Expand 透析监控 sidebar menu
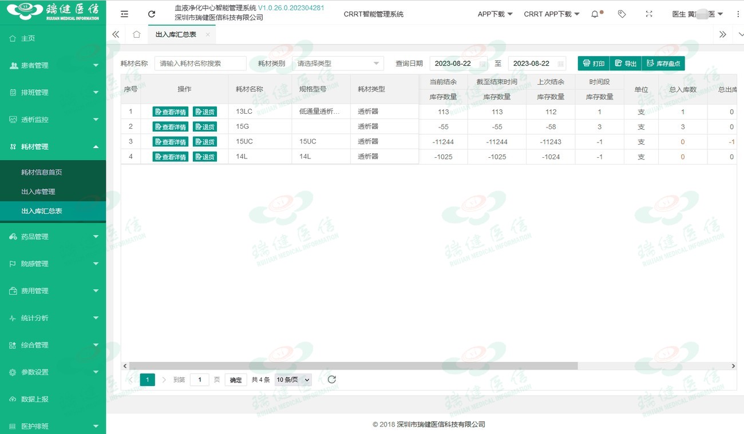 [53, 120]
